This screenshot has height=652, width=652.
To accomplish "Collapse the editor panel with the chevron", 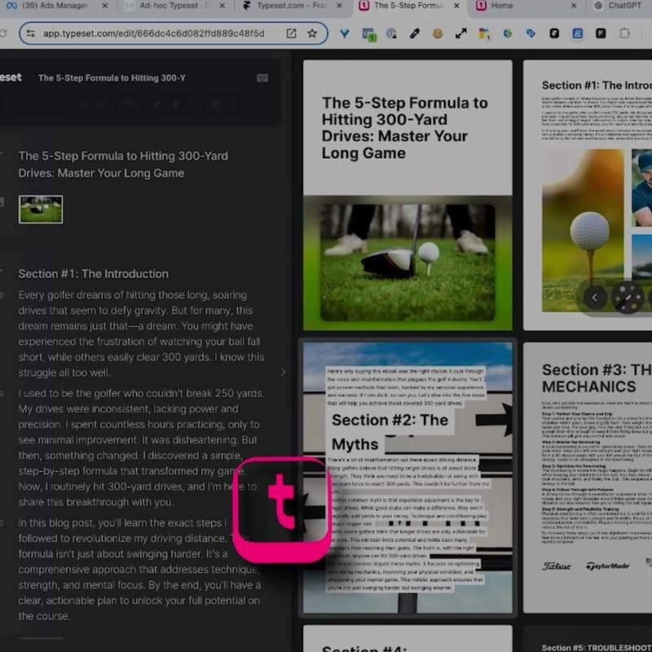I will (283, 372).
